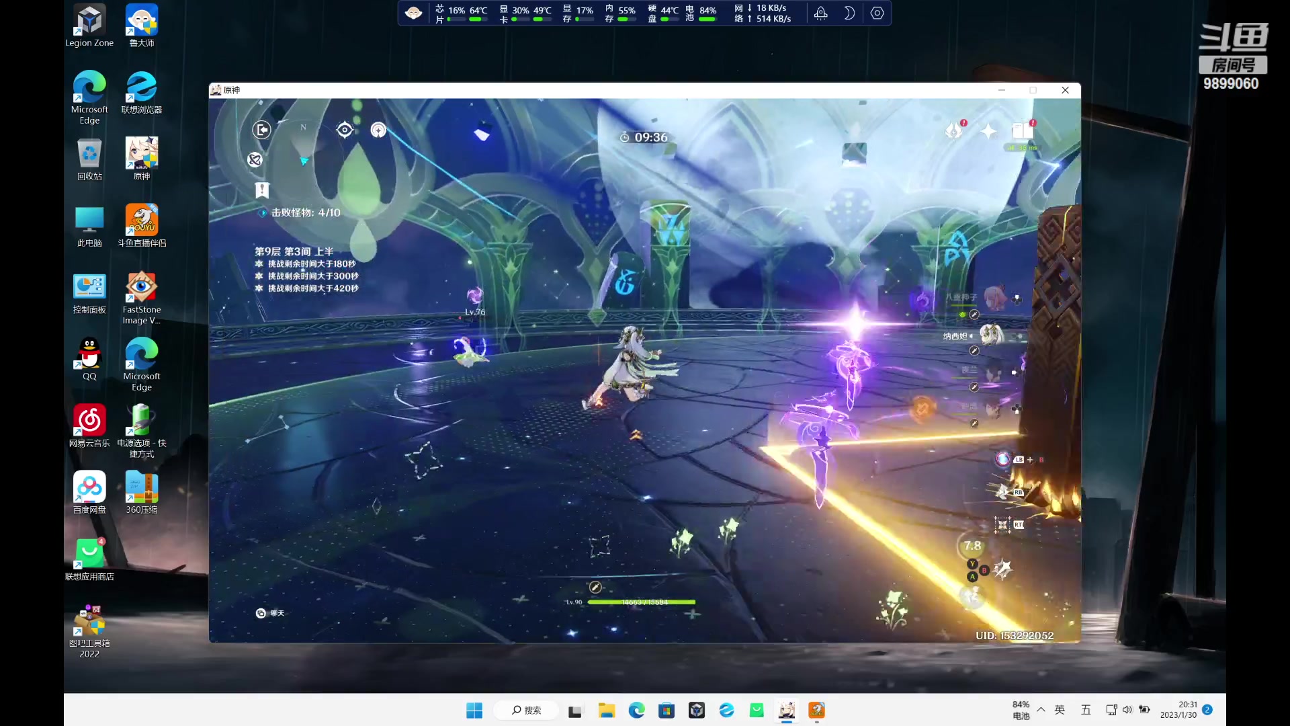Open Task View on the taskbar
The width and height of the screenshot is (1290, 726).
[x=575, y=711]
